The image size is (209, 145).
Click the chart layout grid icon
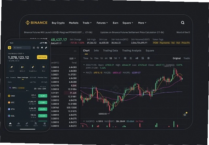tap(143, 58)
